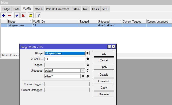Click the ether6 row up/down arrows

pyautogui.click(x=88, y=70)
